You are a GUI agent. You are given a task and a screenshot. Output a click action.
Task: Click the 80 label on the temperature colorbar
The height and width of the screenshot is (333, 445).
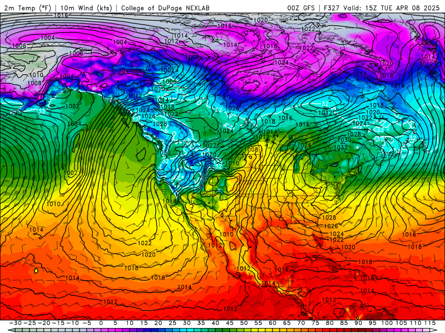(x=329, y=323)
